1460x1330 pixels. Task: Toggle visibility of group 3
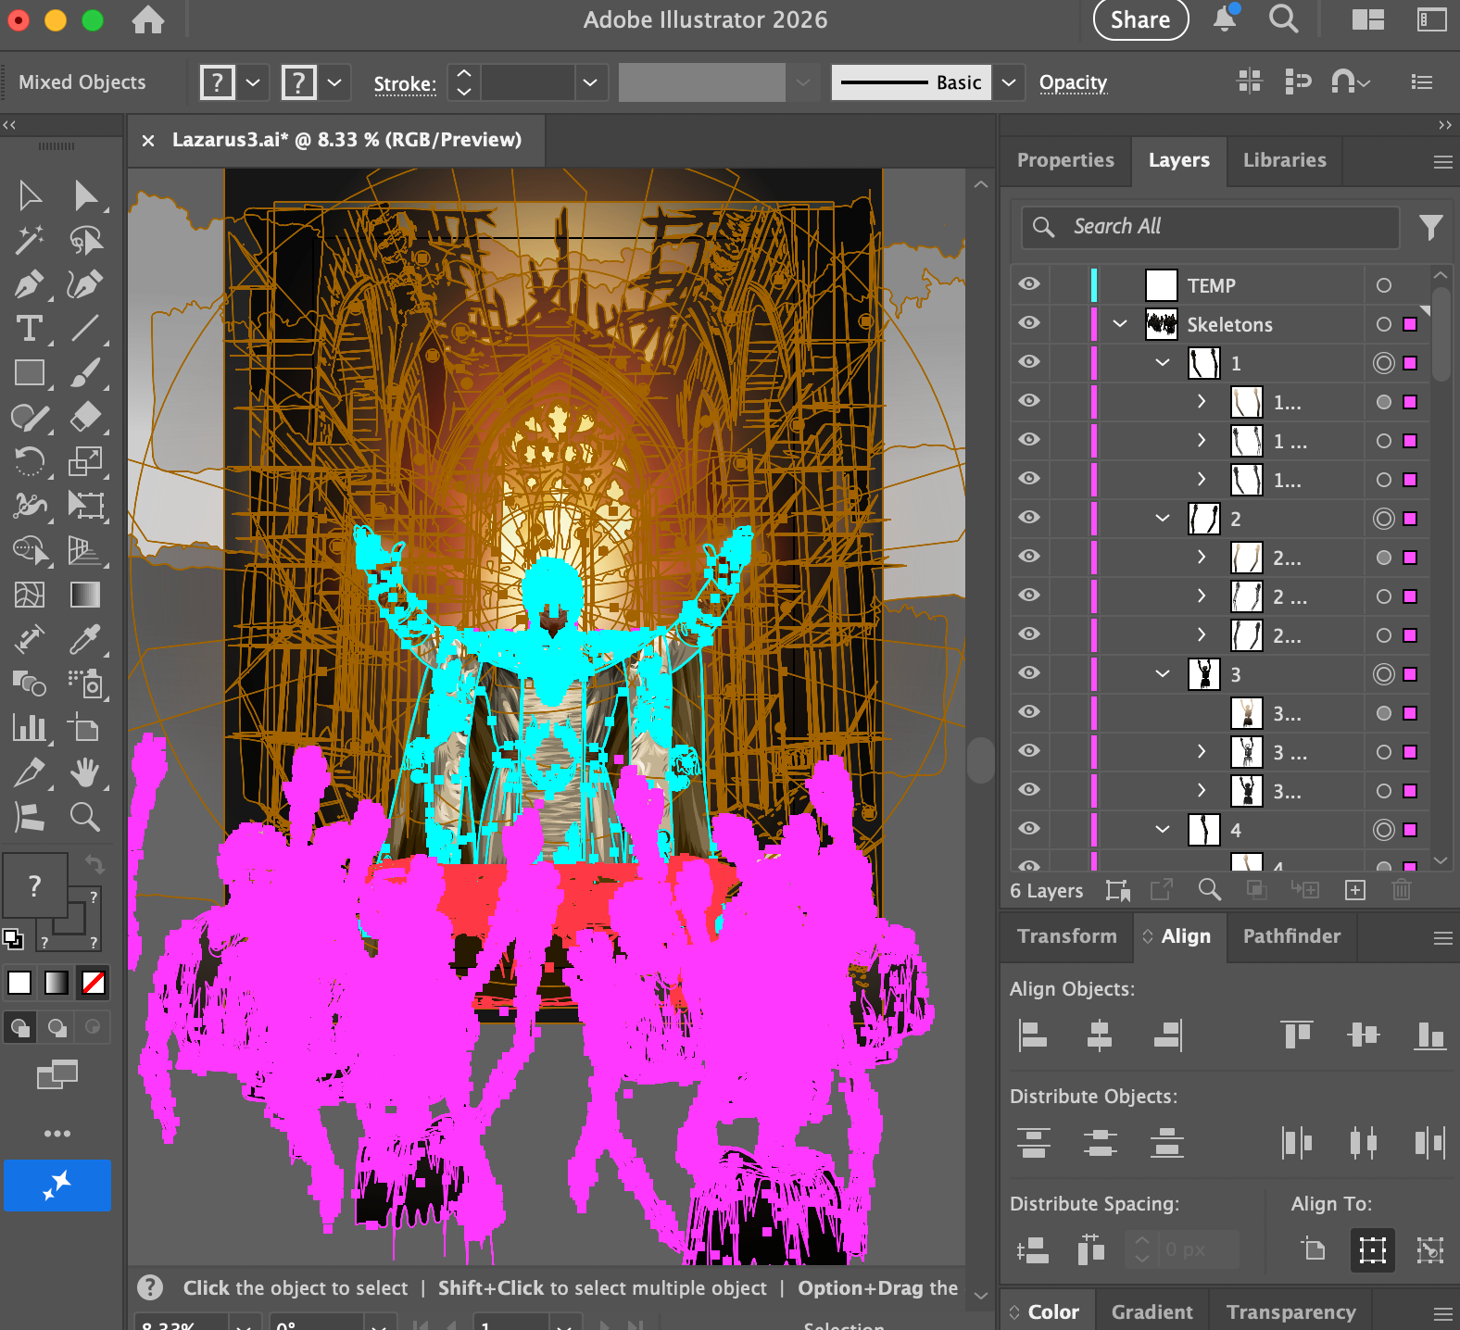pos(1029,673)
